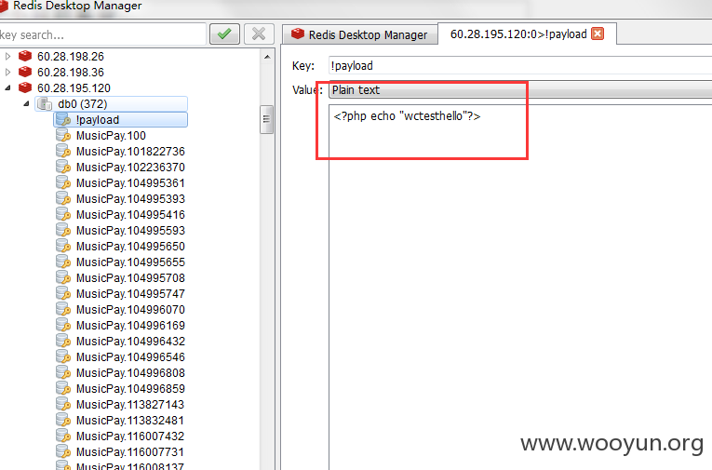The image size is (712, 470).
Task: Click the key icon beside MusicPay.104996808
Action: [x=63, y=373]
